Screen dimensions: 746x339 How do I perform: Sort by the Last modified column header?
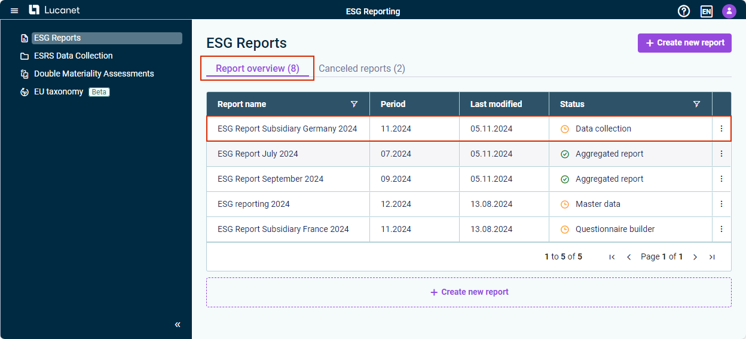point(496,104)
